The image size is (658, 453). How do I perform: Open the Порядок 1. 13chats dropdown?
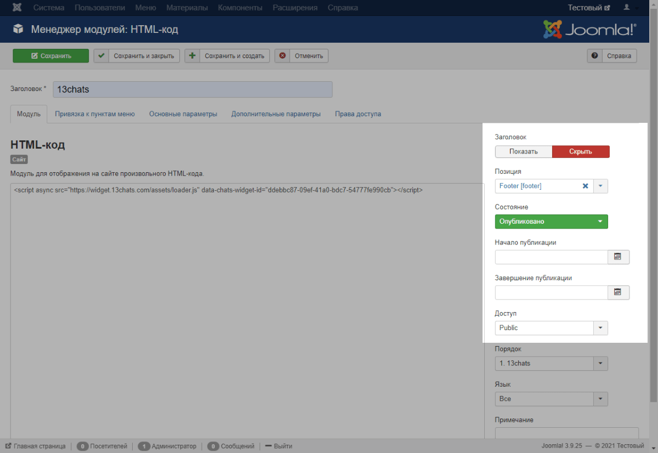(551, 363)
